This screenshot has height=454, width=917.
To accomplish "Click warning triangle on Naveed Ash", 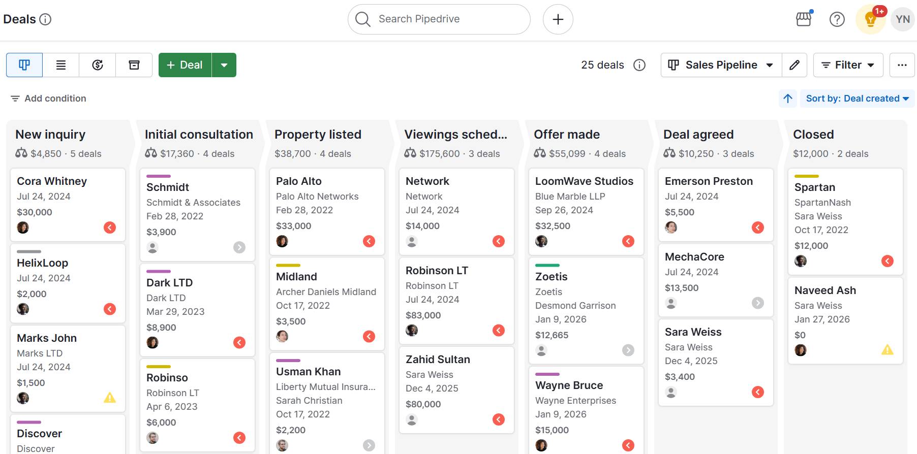I will coord(888,349).
